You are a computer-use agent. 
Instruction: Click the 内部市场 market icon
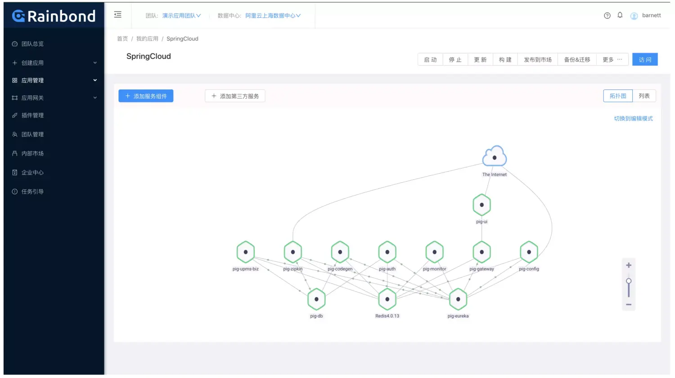coord(15,154)
